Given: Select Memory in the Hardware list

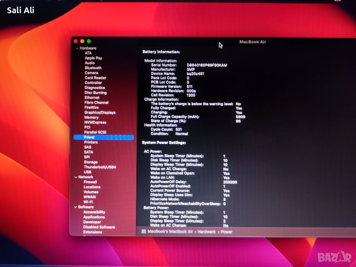Looking at the screenshot, I should (x=91, y=118).
